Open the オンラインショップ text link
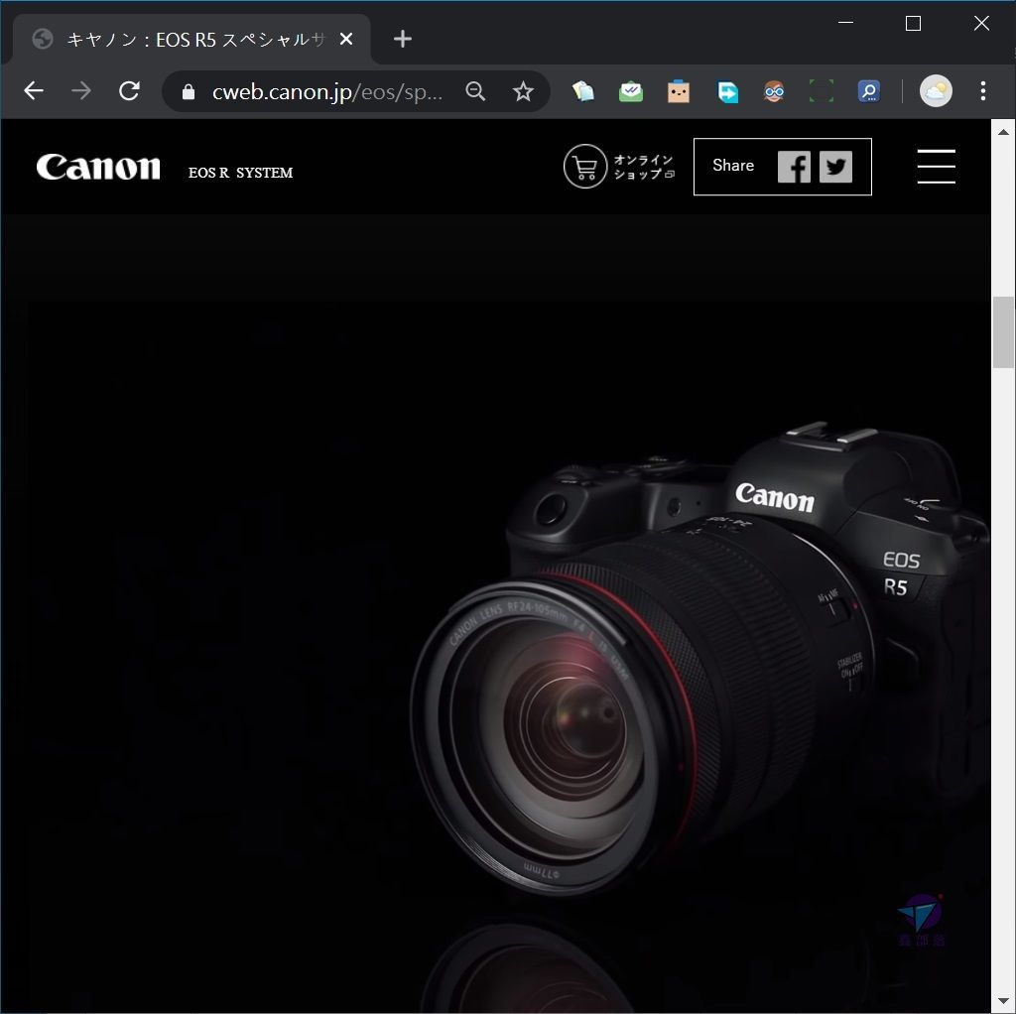 644,167
